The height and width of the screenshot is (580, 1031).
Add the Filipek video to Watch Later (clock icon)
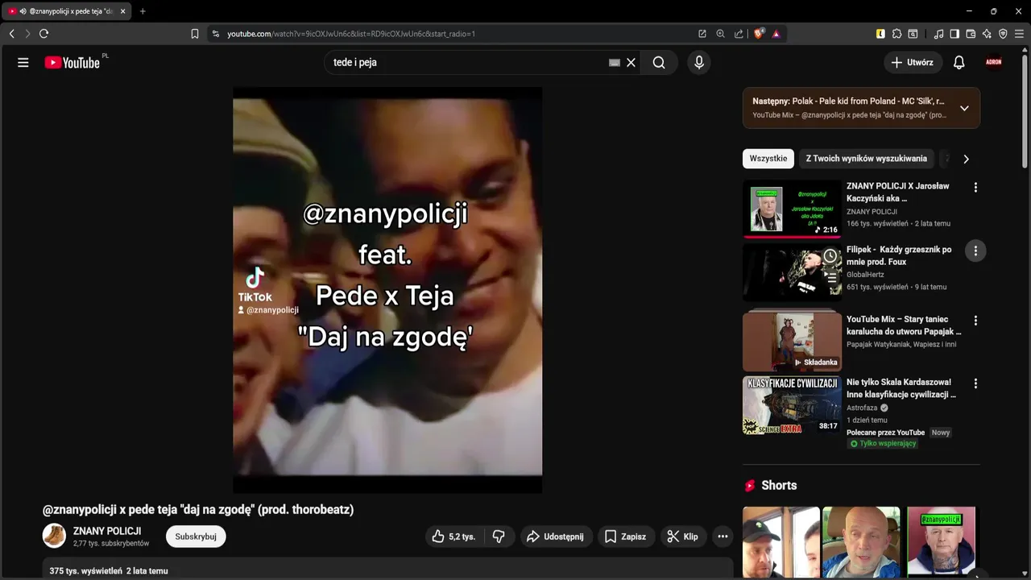[830, 256]
